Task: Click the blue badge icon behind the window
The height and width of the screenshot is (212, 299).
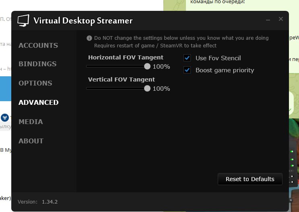Action: pyautogui.click(x=5, y=118)
